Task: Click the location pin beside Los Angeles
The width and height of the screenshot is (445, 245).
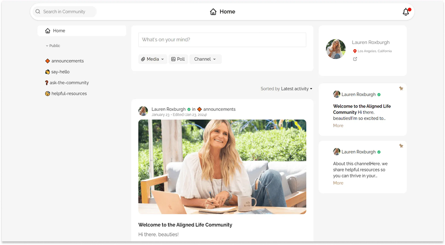Action: coord(355,51)
